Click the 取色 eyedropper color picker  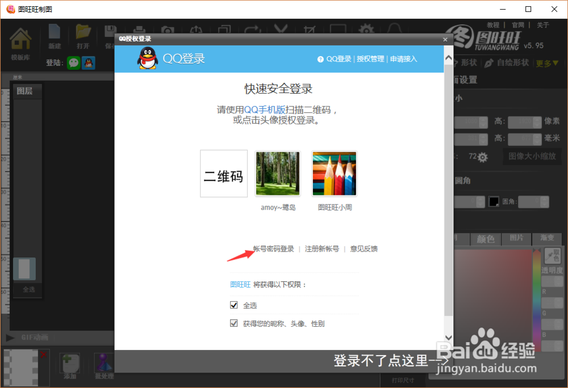(553, 256)
